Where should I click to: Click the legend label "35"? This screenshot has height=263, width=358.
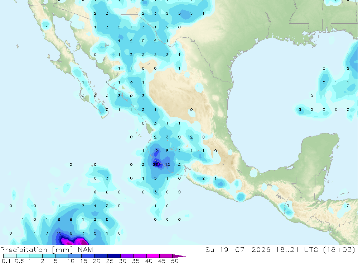(x=136, y=261)
